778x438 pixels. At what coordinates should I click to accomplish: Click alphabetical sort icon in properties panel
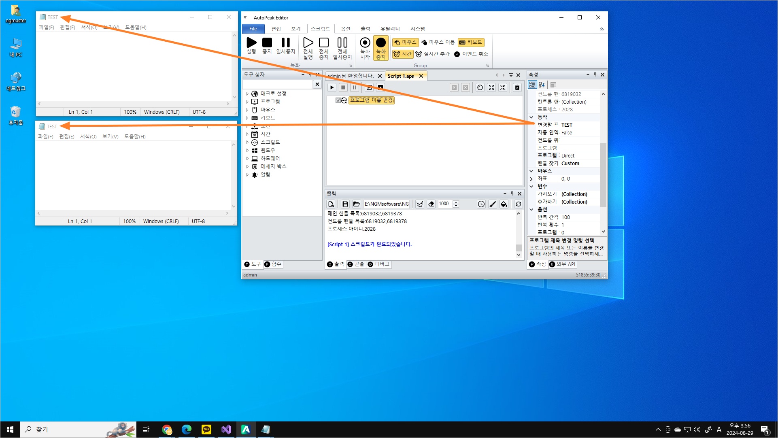tap(542, 85)
